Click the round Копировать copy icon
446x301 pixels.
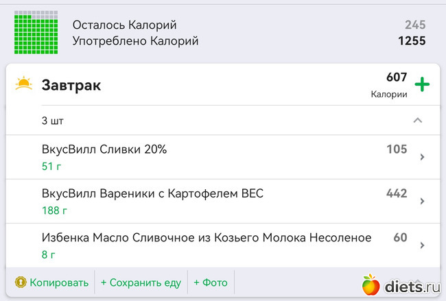tap(21, 282)
